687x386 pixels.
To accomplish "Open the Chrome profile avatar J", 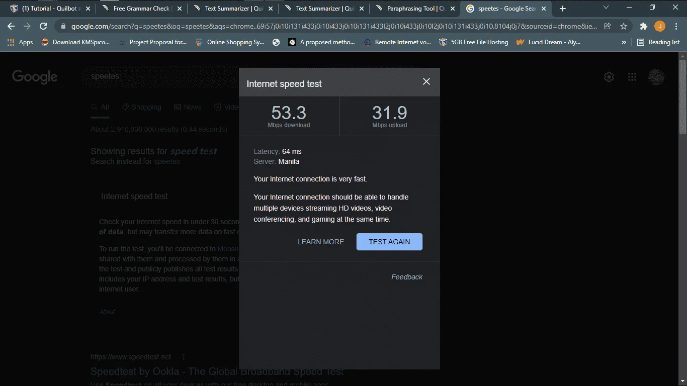I will tap(659, 26).
